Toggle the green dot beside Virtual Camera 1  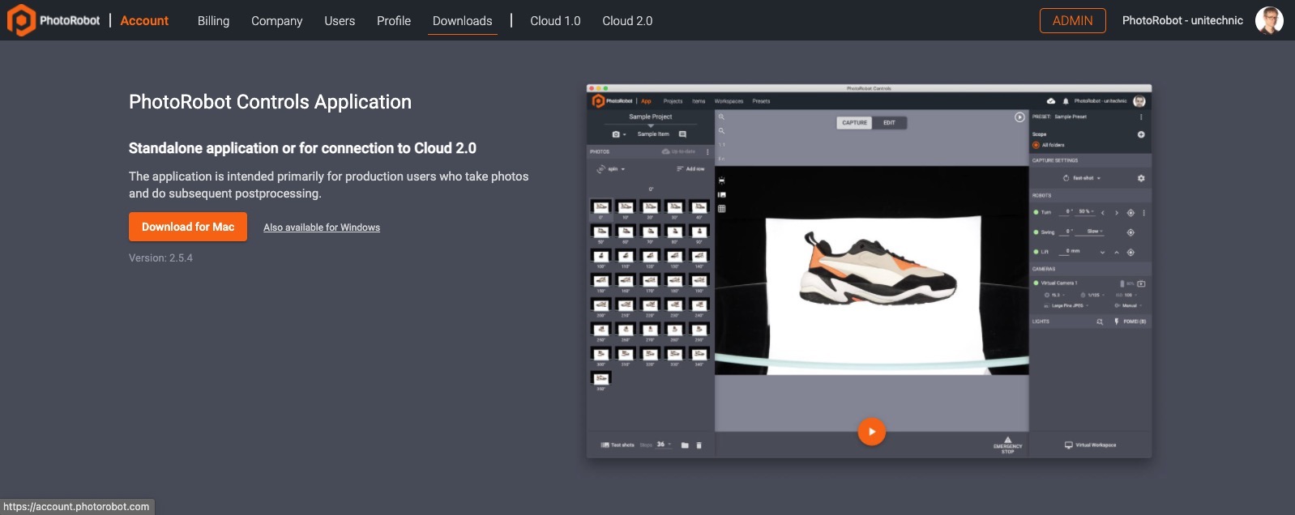pos(1036,283)
